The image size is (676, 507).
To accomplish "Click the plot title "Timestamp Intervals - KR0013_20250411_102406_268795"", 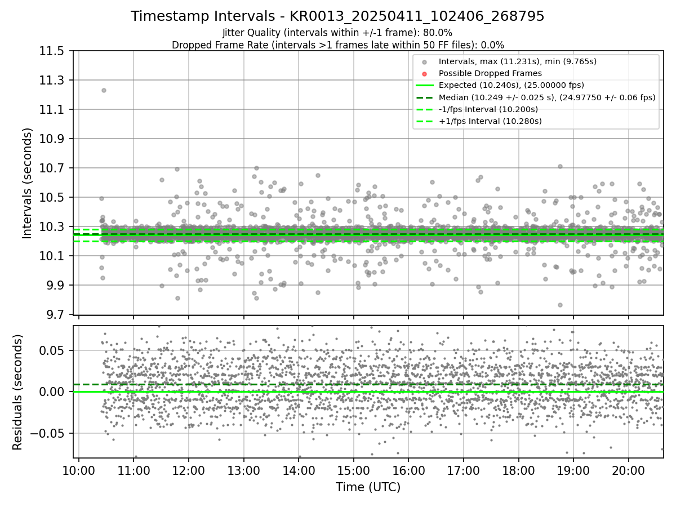I will point(337,16).
